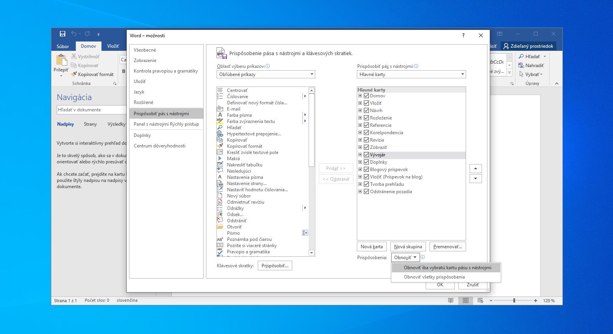The height and width of the screenshot is (334, 613).
Task: Select the Hľadať magnifier icon in commands list
Action: (220, 128)
